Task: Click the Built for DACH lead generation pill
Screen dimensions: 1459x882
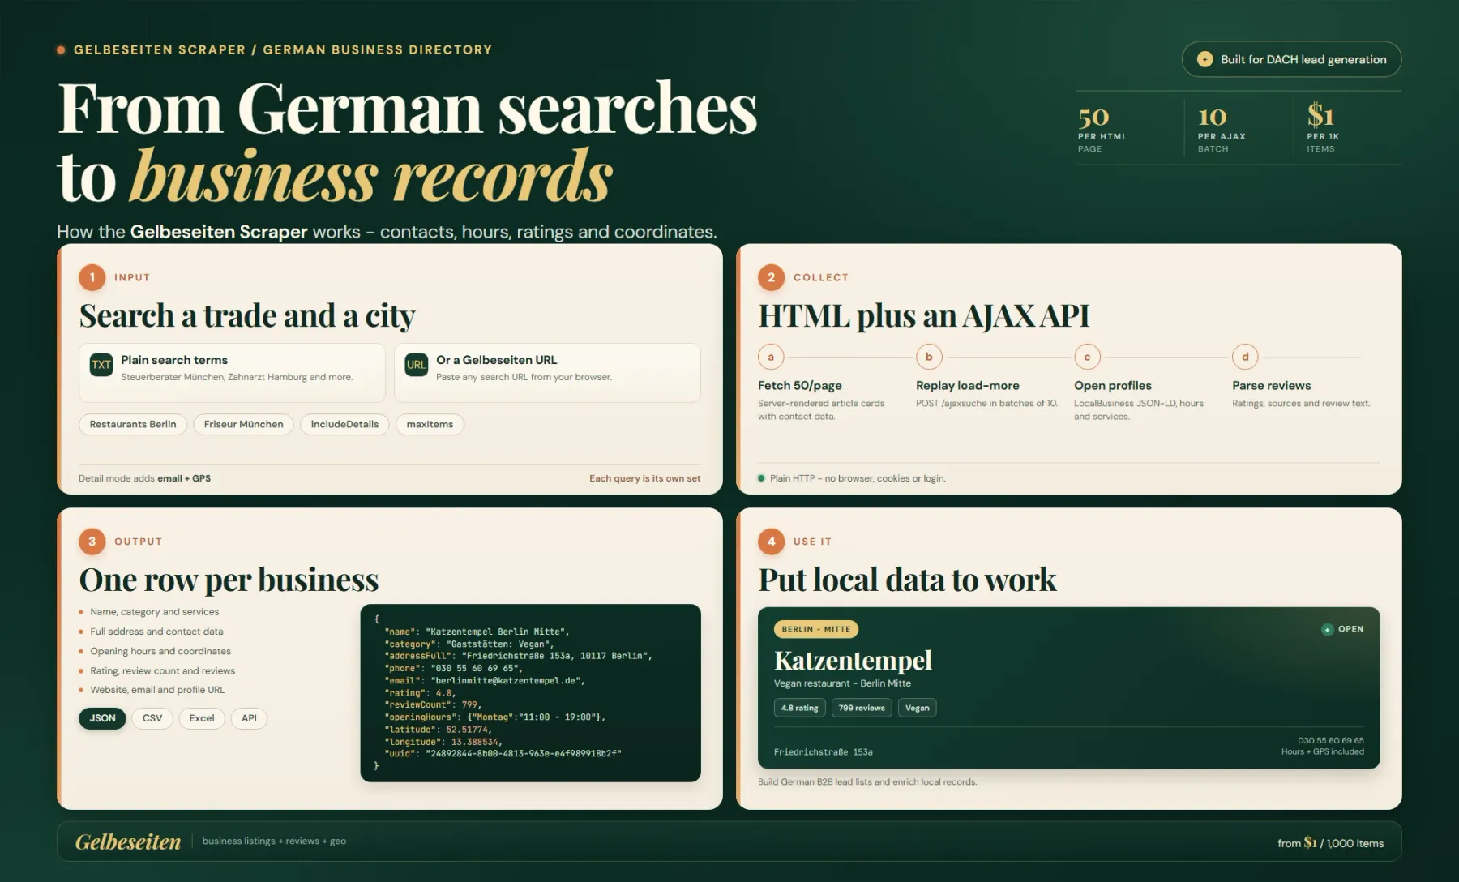Action: [x=1291, y=59]
